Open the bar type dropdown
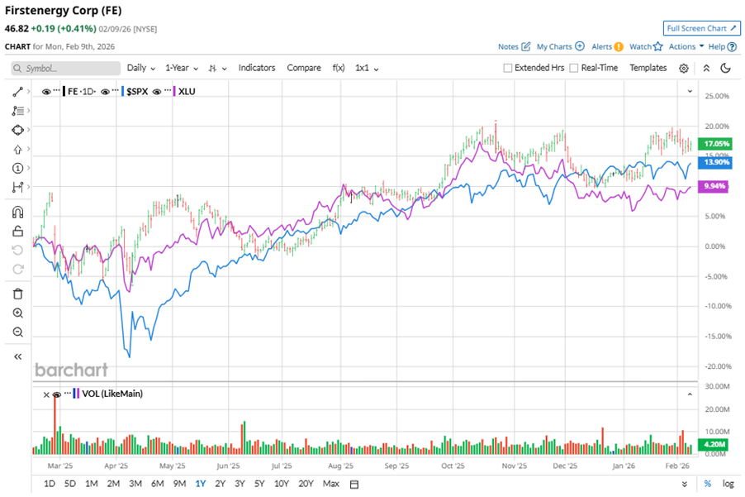This screenshot has width=745, height=497. [x=217, y=69]
